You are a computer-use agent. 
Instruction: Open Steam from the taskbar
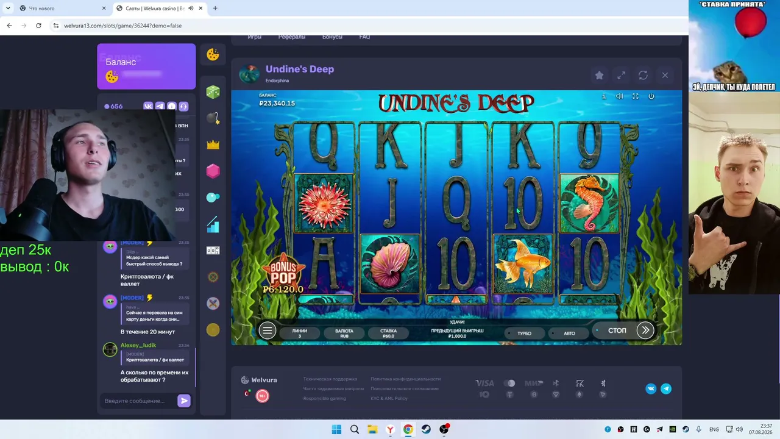click(x=426, y=429)
